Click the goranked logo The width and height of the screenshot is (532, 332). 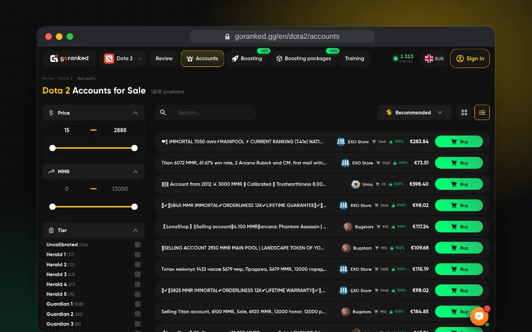pos(70,58)
